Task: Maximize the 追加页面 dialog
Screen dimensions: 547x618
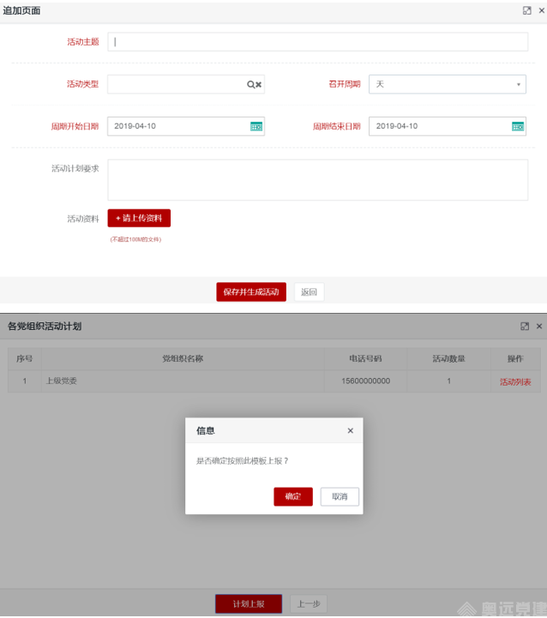Action: click(527, 10)
